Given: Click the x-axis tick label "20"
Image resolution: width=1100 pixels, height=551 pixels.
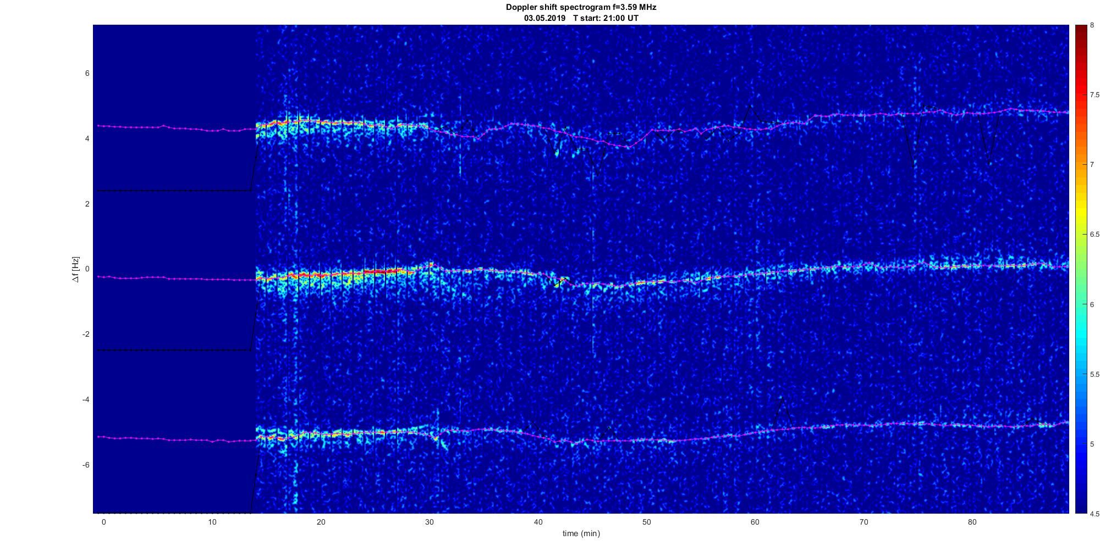Looking at the screenshot, I should coord(321,522).
